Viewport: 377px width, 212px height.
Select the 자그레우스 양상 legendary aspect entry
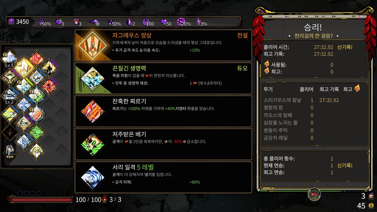(x=163, y=45)
